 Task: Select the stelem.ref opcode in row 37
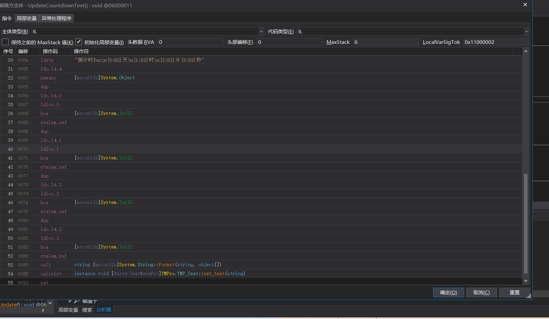(54, 122)
